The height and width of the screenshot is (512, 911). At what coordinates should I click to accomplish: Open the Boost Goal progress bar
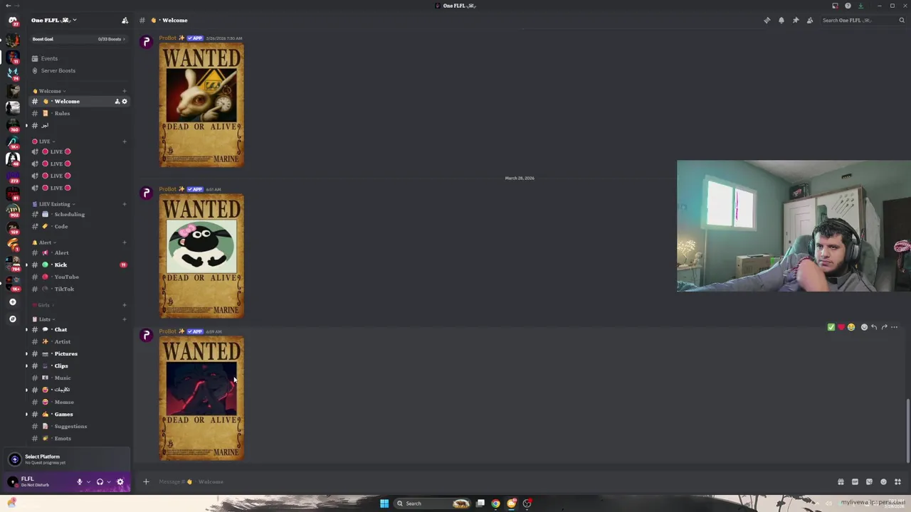(78, 39)
